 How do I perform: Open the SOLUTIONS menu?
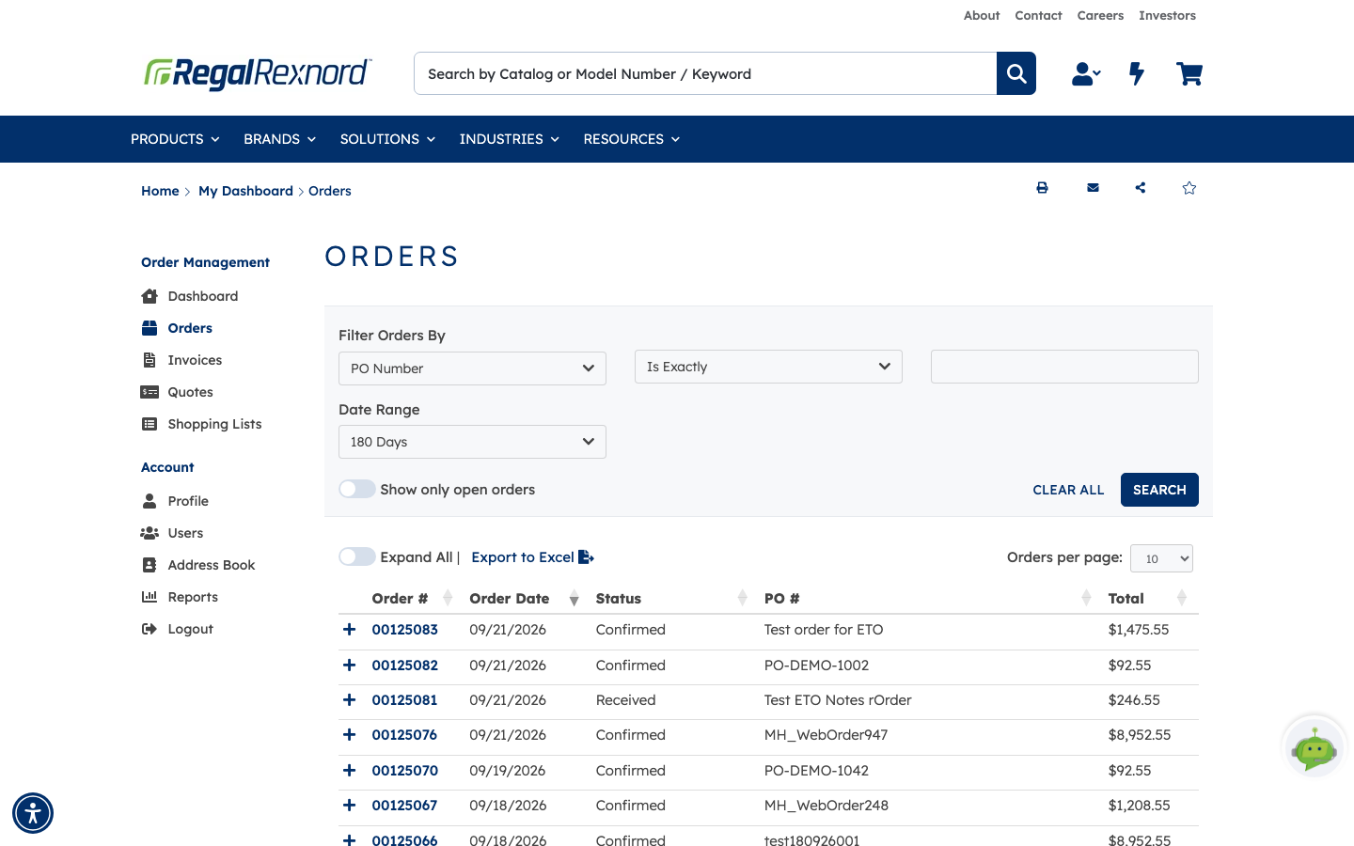point(387,139)
